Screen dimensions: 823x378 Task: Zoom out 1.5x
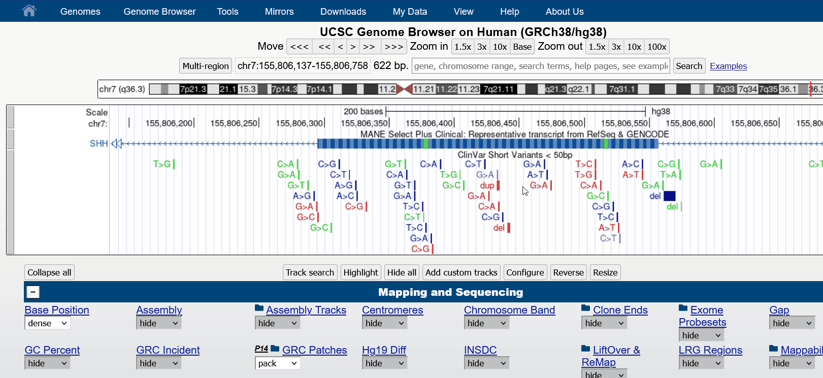pyautogui.click(x=597, y=47)
